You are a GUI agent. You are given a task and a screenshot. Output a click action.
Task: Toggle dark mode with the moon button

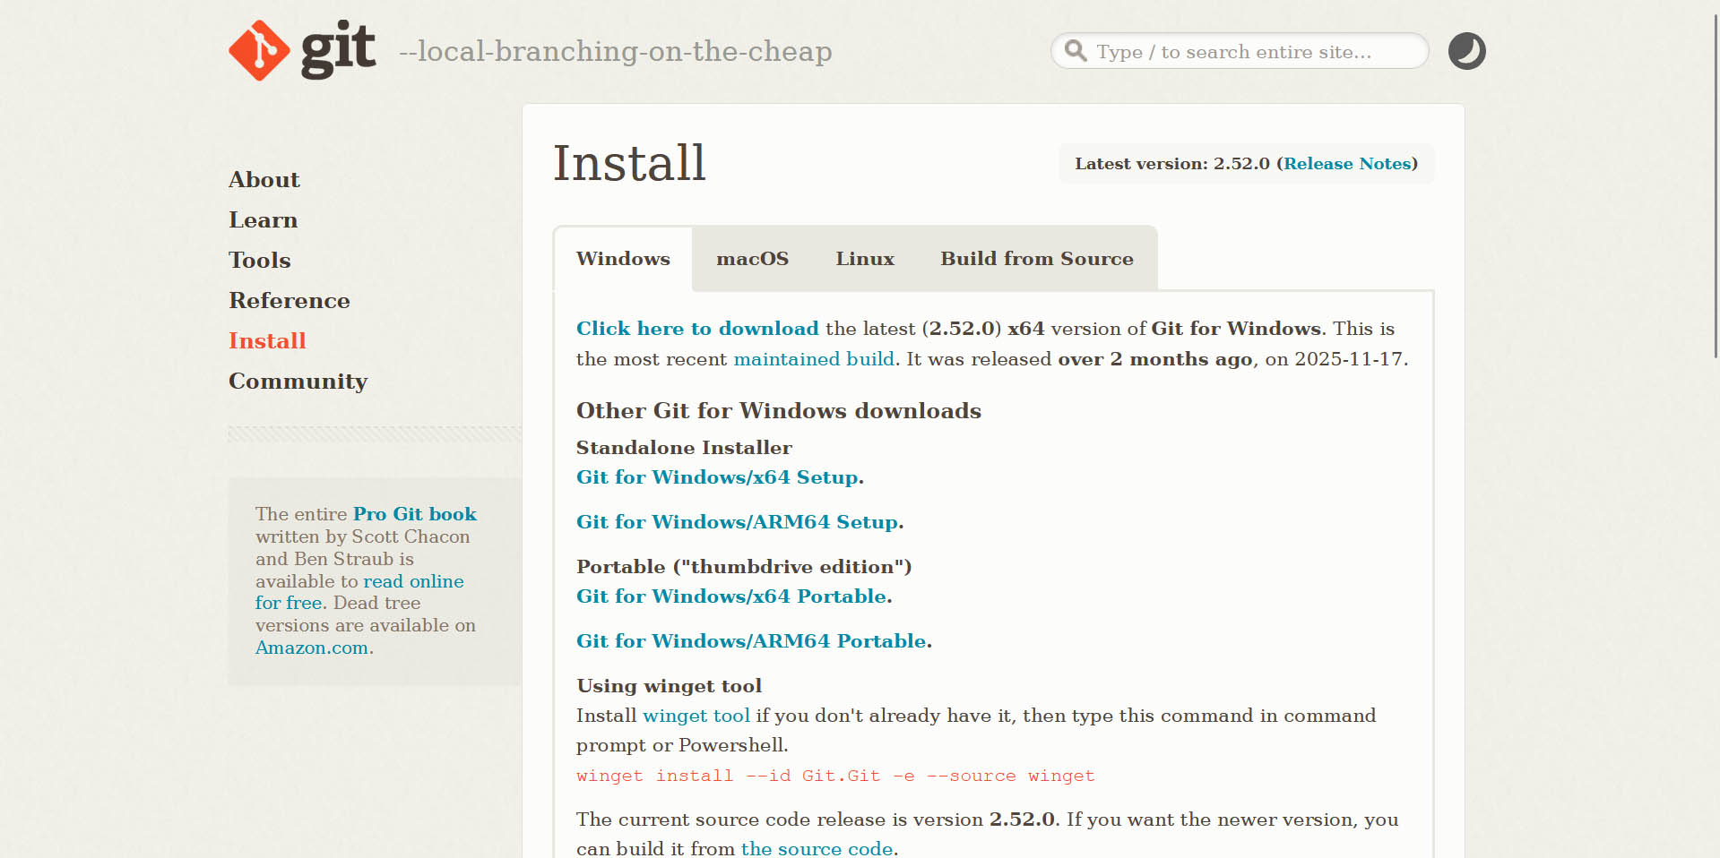point(1467,51)
